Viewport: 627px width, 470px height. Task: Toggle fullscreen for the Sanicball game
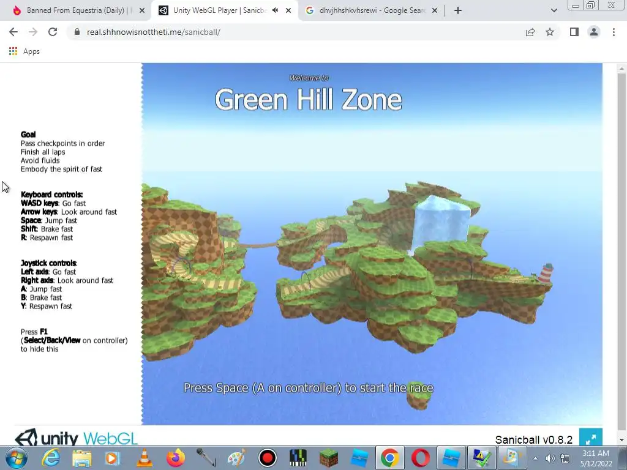591,437
